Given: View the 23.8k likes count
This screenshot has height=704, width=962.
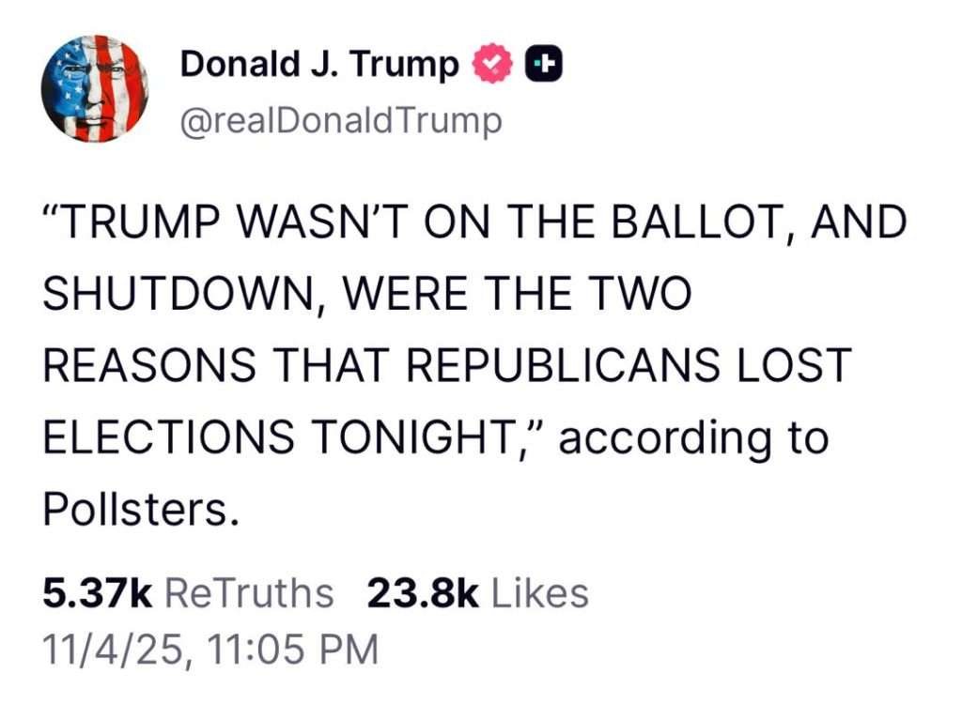Looking at the screenshot, I should pyautogui.click(x=423, y=593).
